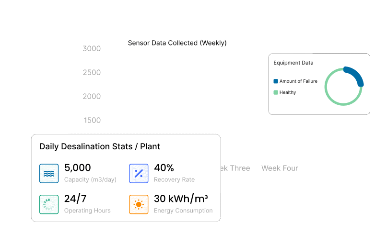Viewport: 387px width, 245px height.
Task: Click the blue failure arc on donut chart
Action: [356, 75]
